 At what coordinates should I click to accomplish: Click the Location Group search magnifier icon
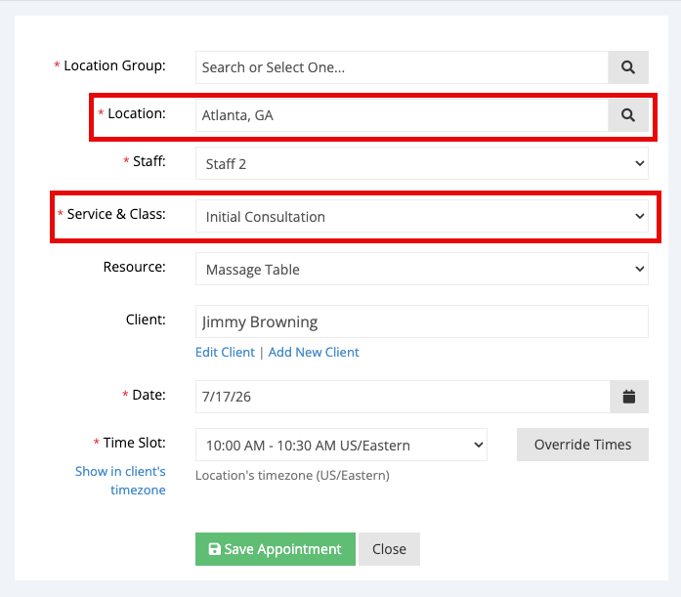pyautogui.click(x=628, y=67)
